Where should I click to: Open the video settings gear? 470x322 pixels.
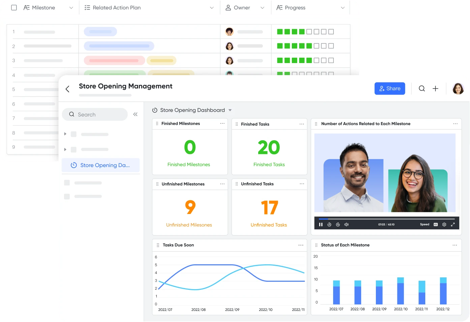(x=444, y=224)
